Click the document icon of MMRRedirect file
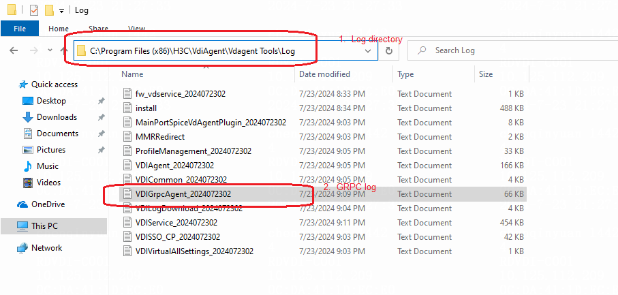This screenshot has height=295, width=618. (127, 137)
